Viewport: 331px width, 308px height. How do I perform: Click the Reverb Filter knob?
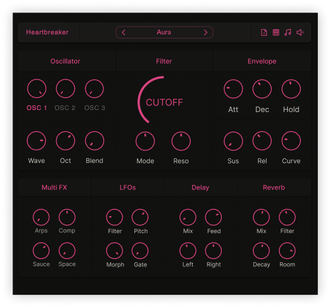pyautogui.click(x=287, y=217)
